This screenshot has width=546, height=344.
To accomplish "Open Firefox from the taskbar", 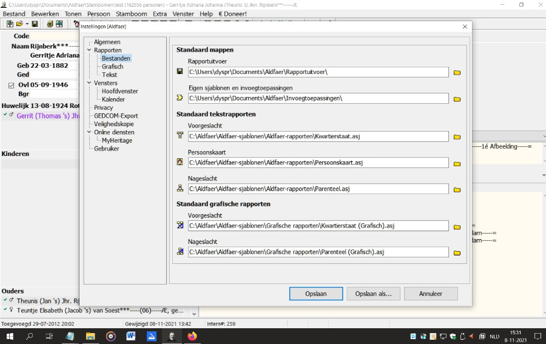I will pos(192,336).
